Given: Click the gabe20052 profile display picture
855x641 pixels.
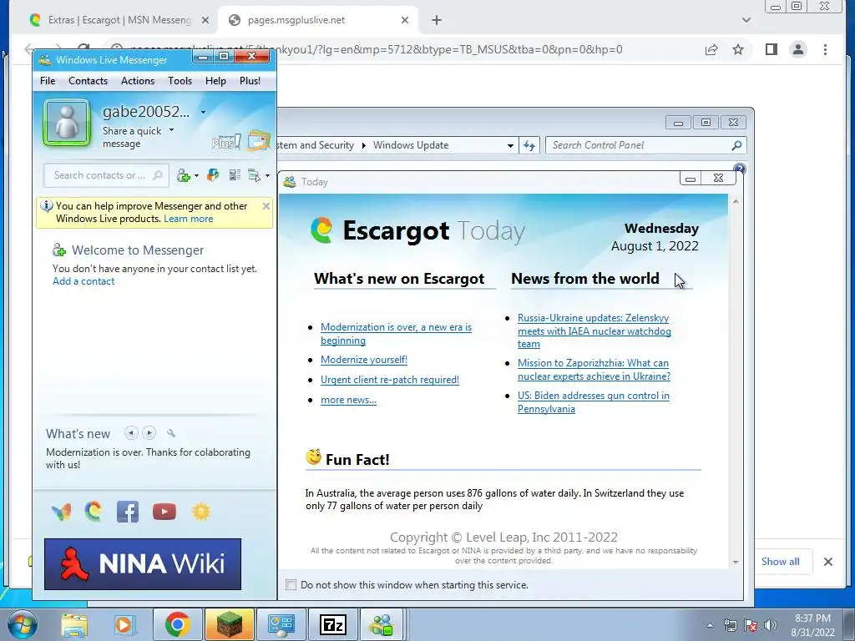Looking at the screenshot, I should tap(67, 123).
